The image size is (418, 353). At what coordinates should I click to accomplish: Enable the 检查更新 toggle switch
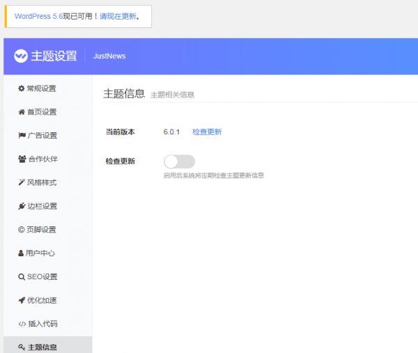179,162
